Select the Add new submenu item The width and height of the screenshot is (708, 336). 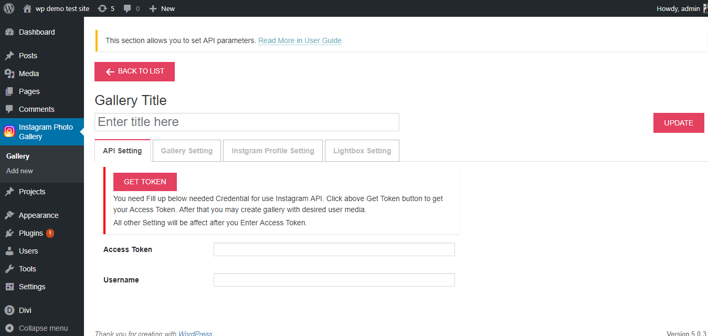click(19, 171)
